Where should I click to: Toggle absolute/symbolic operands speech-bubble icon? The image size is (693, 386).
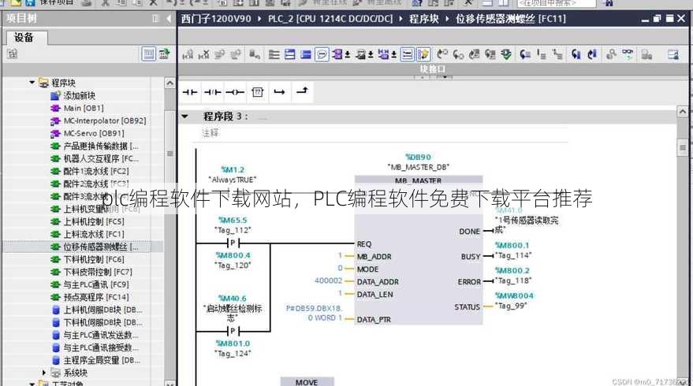click(322, 55)
